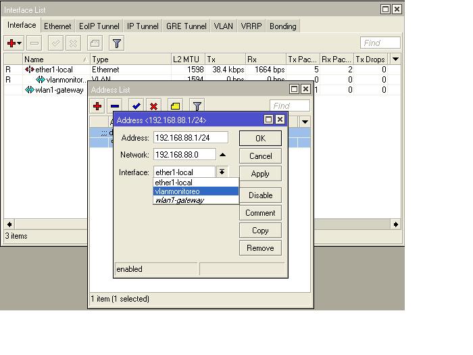The image size is (473, 355).
Task: Sort by the Tx Drops column header
Action: pos(372,60)
